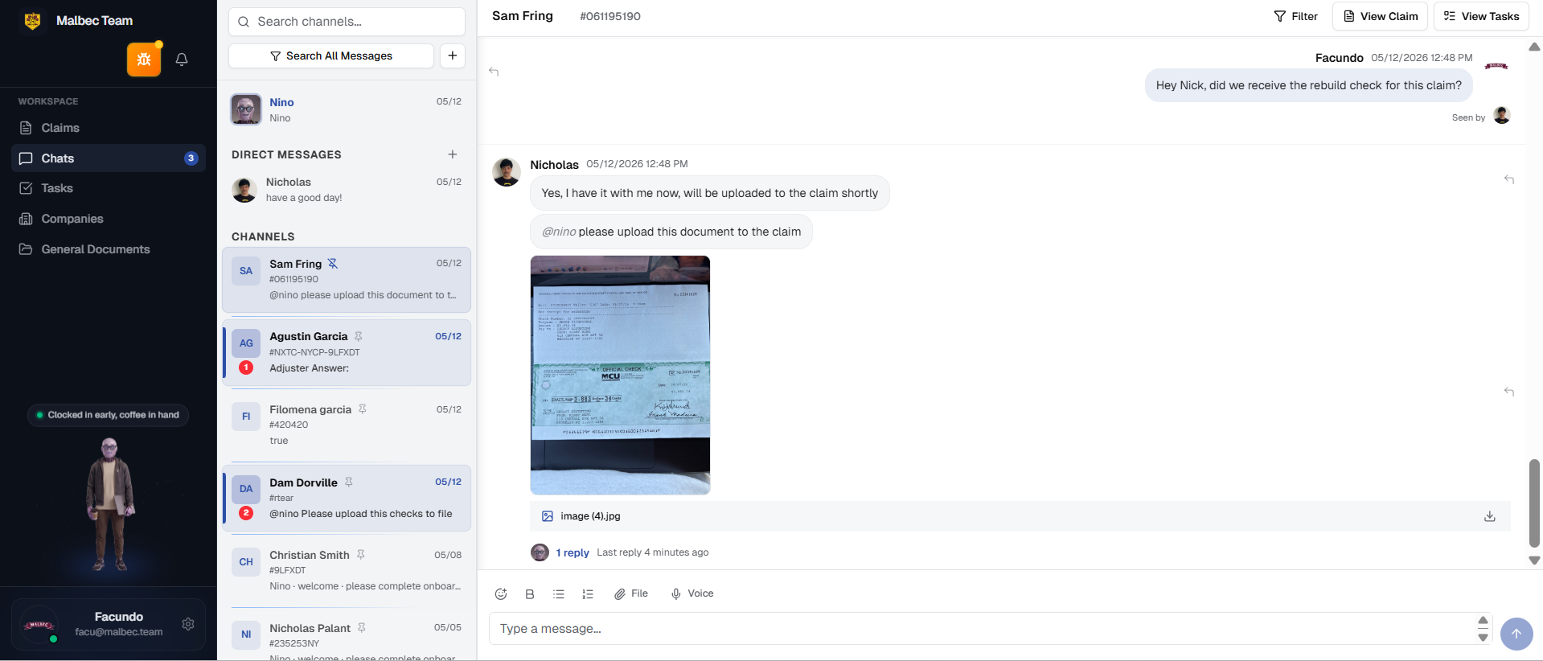Open the Agustin Garcia channel
The image size is (1543, 661).
coord(347,352)
